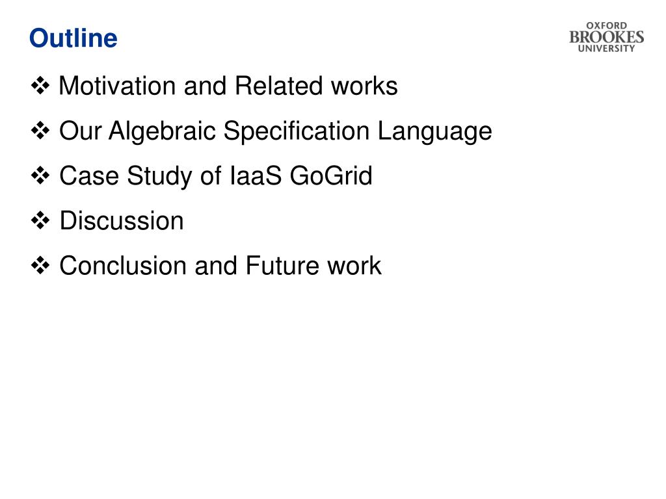
Task: Click the words Specification Language in the second bullet
Action: [358, 131]
